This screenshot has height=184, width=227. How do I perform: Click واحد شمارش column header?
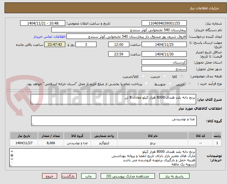104,136
